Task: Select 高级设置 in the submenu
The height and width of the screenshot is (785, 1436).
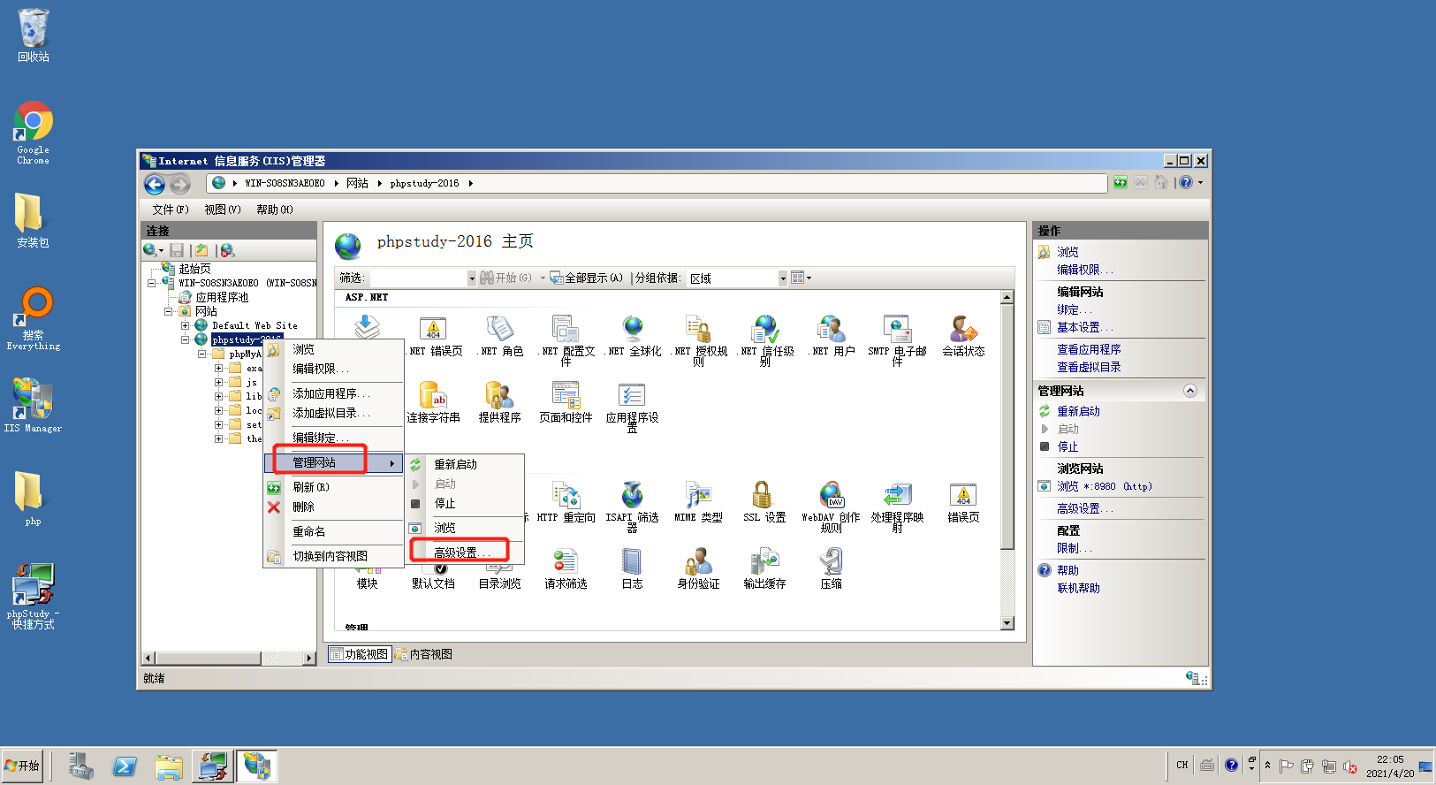Action: pos(460,553)
